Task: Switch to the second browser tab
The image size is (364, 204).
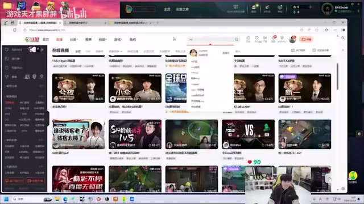Action: pos(85,23)
